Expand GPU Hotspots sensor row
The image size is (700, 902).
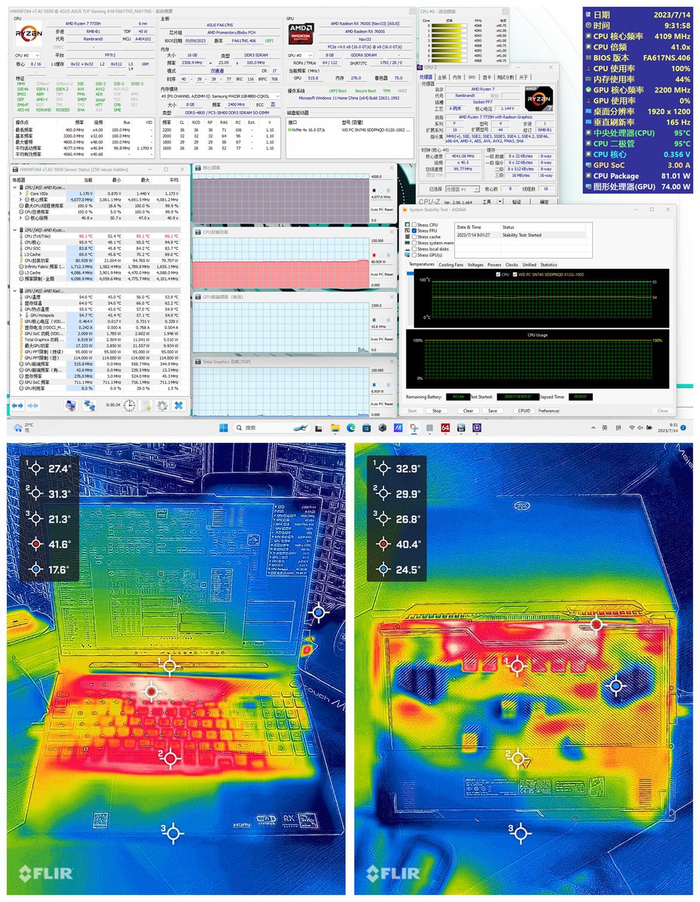click(20, 315)
